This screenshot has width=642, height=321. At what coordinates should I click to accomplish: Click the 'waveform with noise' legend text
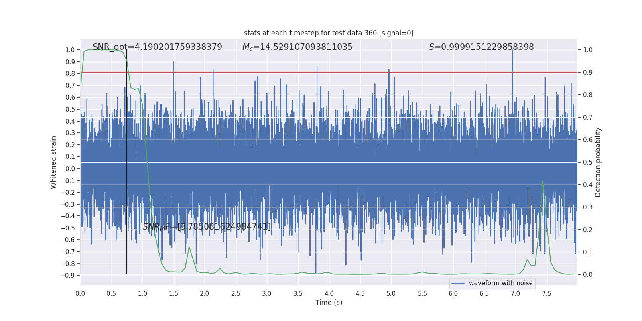[501, 283]
